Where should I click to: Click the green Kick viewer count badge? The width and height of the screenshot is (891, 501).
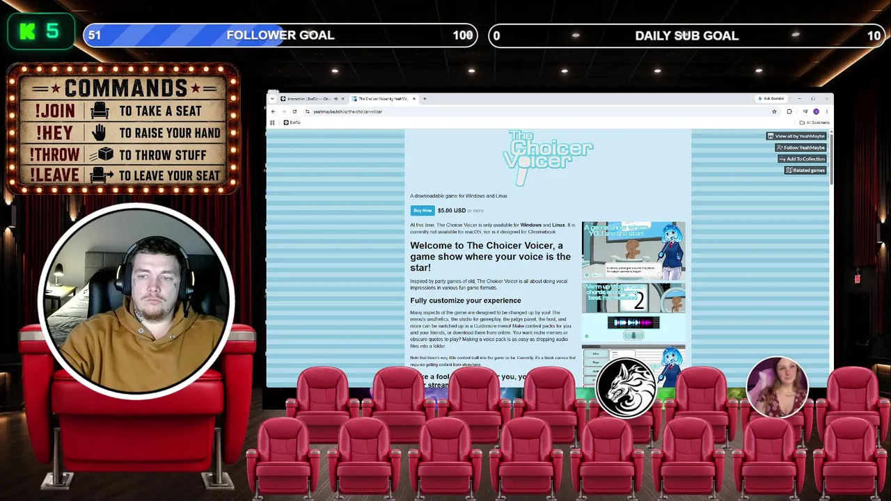click(x=41, y=31)
